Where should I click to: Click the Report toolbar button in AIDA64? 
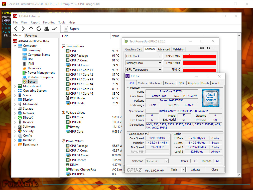pyautogui.click(x=71, y=29)
